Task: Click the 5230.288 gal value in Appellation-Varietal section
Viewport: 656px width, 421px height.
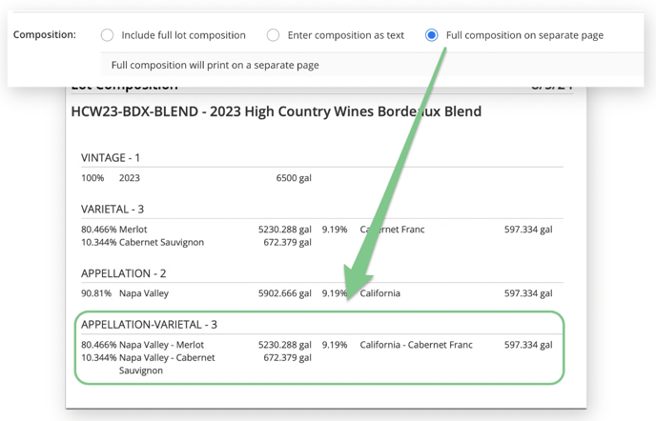Action: pyautogui.click(x=284, y=345)
